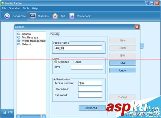
Task: Open the Advanced settings button
Action: tap(92, 108)
